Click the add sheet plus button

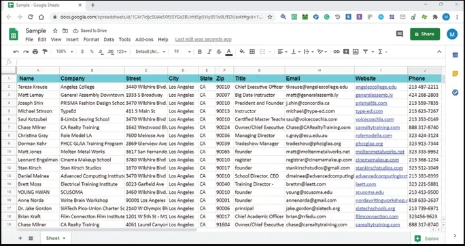click(x=20, y=238)
